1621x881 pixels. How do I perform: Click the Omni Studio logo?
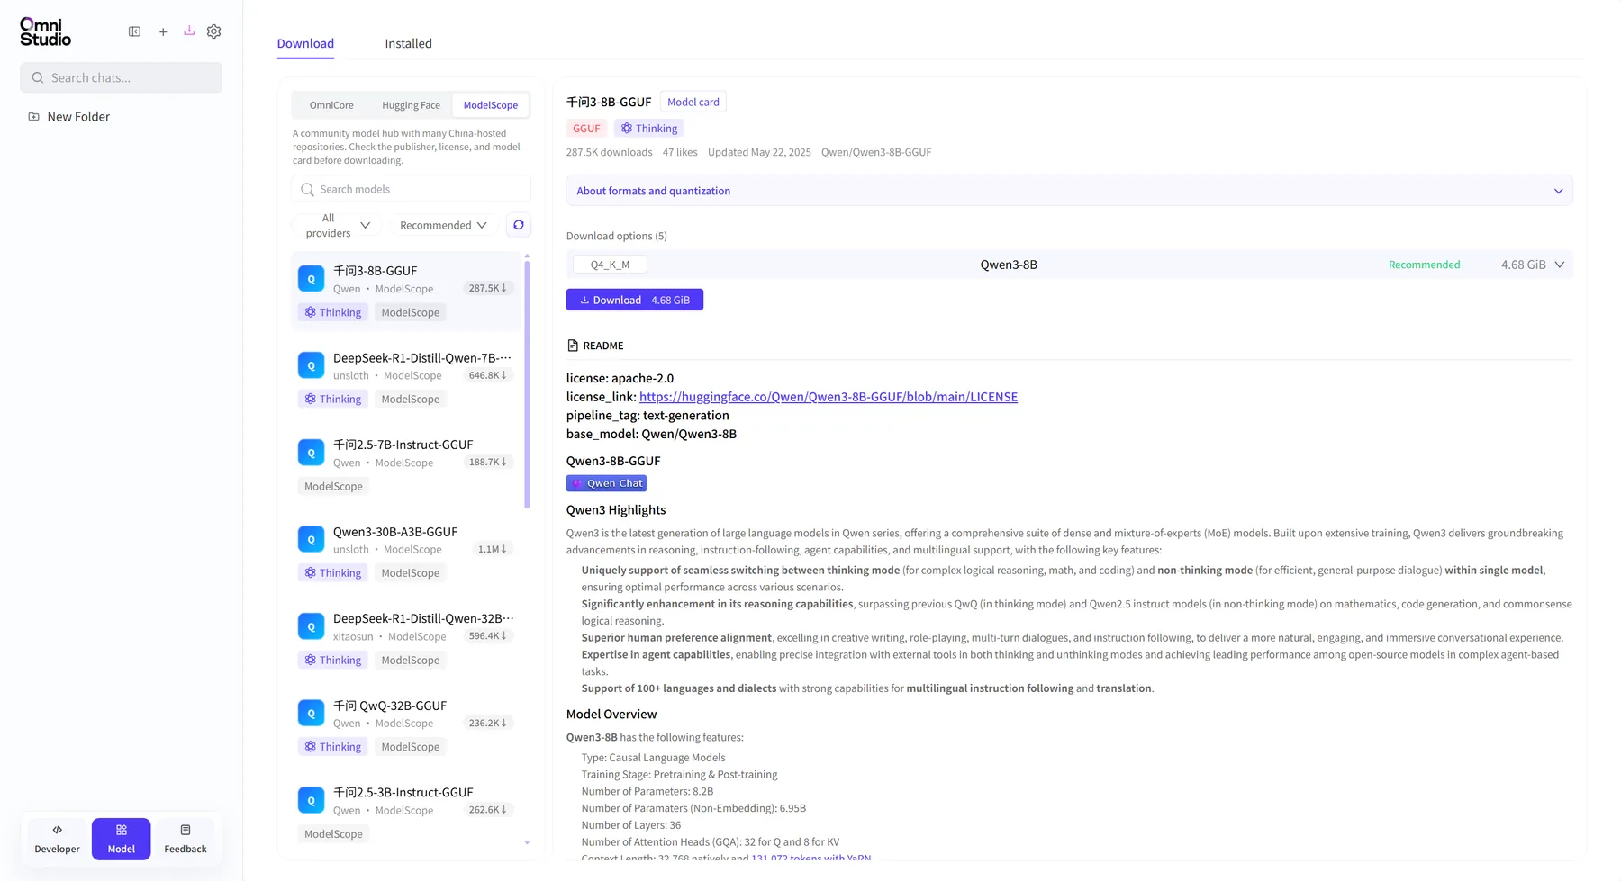tap(45, 31)
